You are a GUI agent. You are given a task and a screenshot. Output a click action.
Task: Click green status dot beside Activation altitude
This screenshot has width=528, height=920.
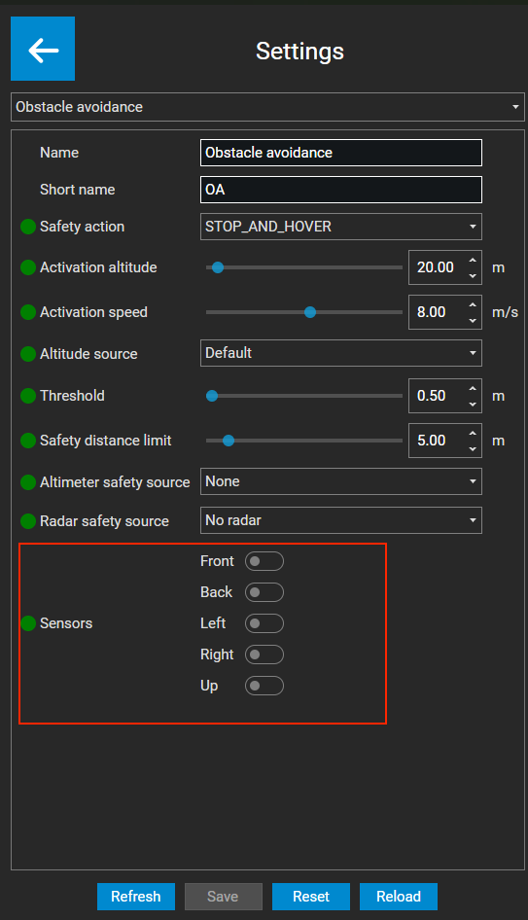point(28,267)
